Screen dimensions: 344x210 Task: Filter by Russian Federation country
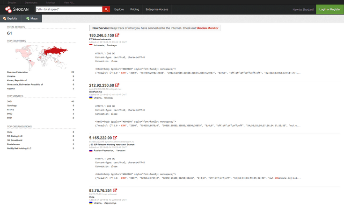[17, 72]
